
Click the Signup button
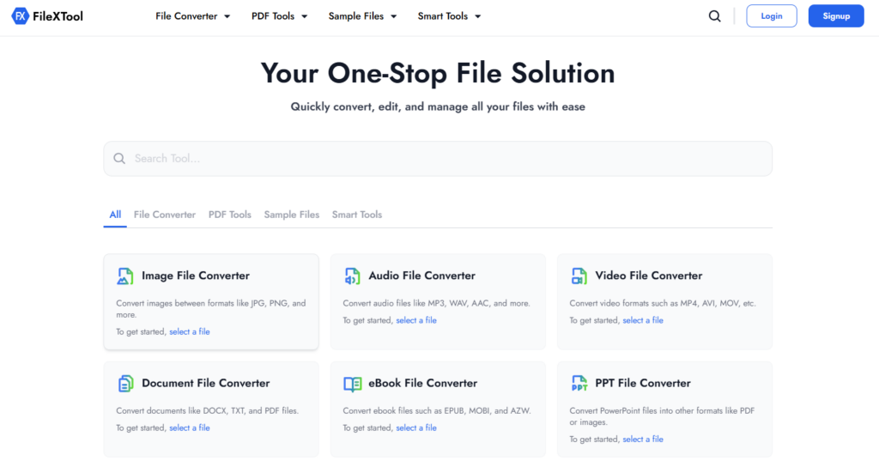tap(836, 16)
